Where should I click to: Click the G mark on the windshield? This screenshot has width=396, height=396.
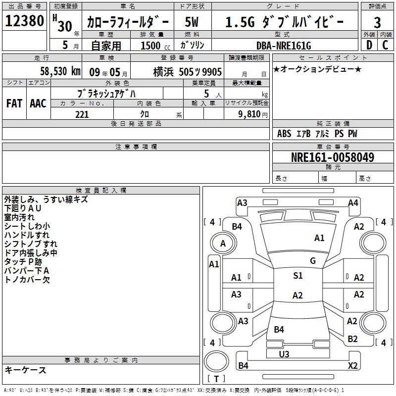click(x=313, y=260)
